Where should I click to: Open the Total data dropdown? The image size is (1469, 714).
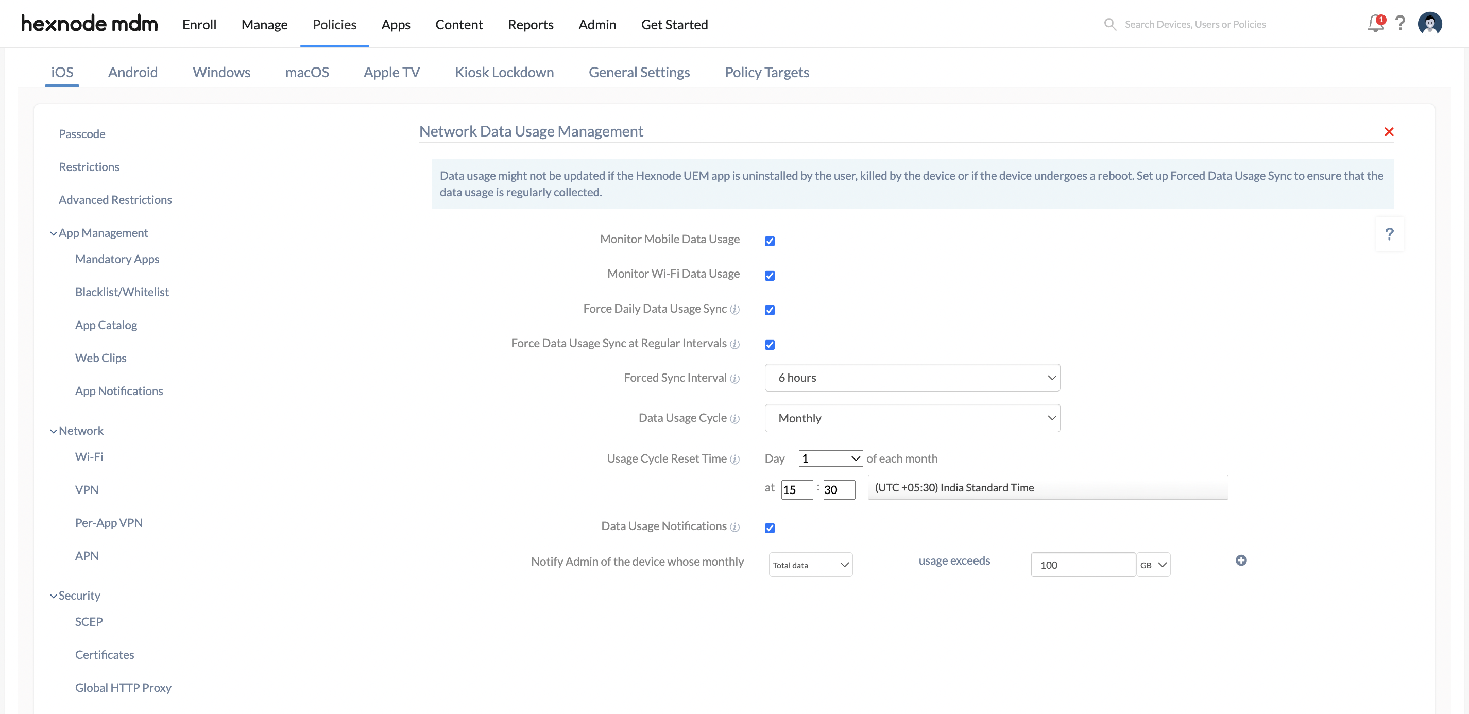pos(810,565)
